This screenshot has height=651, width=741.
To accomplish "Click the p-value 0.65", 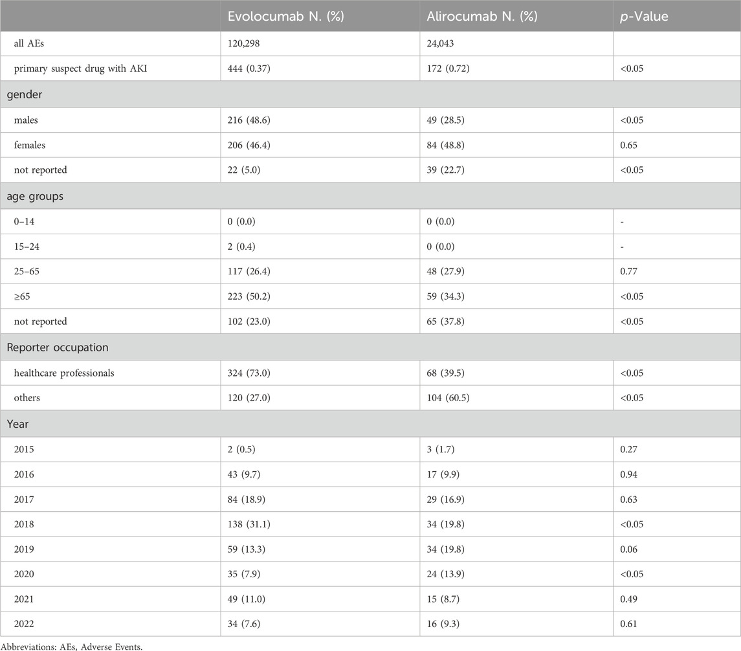I will [628, 145].
